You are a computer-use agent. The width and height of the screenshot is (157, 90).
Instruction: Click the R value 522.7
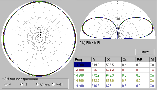coord(98,81)
